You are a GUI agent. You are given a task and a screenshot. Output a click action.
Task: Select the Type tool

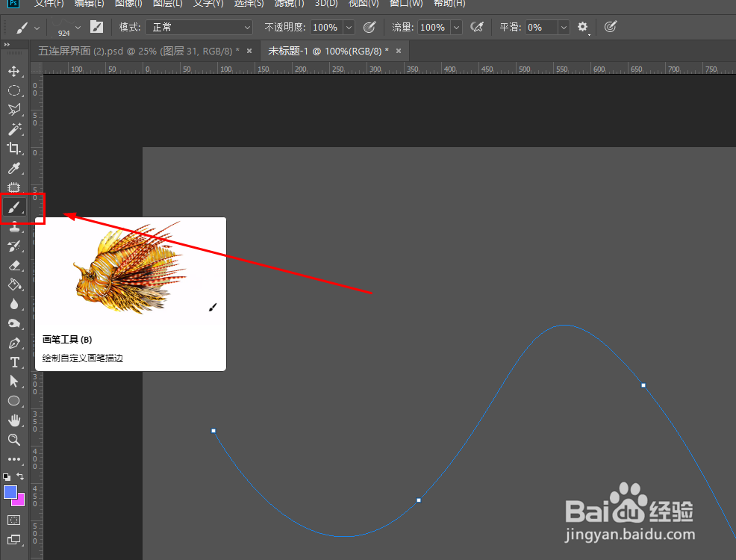[x=14, y=362]
